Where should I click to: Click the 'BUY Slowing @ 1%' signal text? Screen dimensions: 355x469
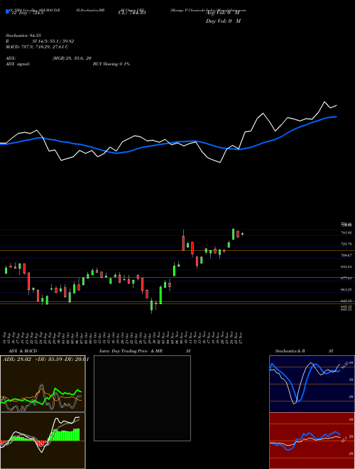pos(111,64)
